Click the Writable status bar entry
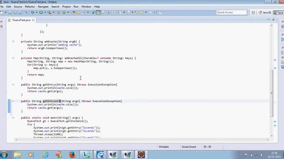Image resolution: width=284 pixels, height=159 pixels. tap(164, 147)
